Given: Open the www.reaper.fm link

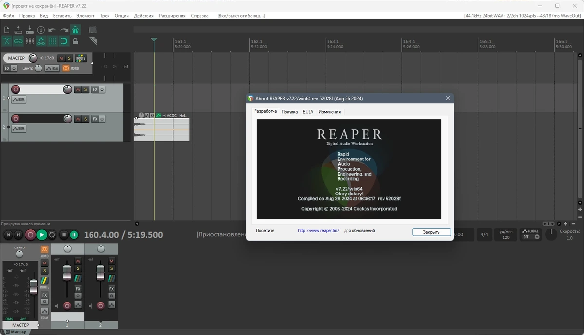Looking at the screenshot, I should point(319,231).
